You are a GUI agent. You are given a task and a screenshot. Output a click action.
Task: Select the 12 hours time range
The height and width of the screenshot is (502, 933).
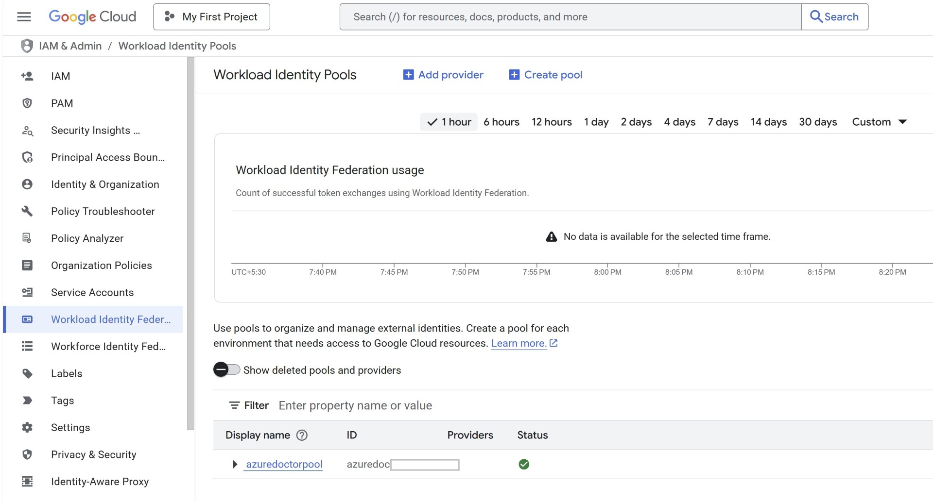[x=552, y=122]
